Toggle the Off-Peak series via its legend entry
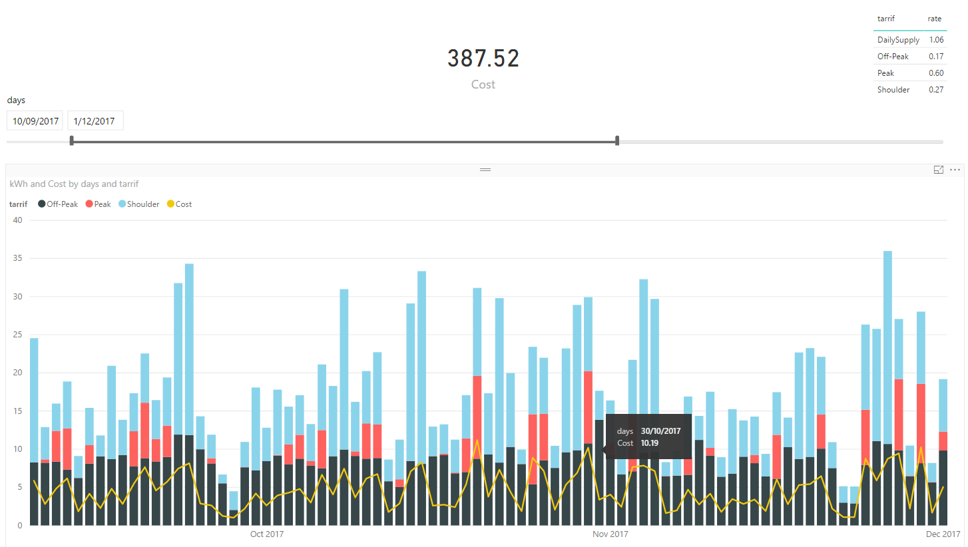This screenshot has height=547, width=968. pos(62,204)
